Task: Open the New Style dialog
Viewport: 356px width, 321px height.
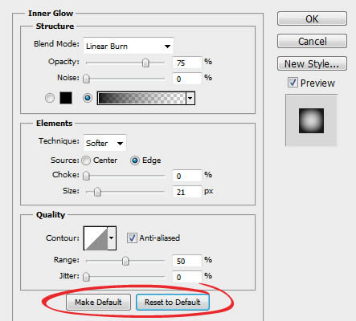Action: 312,63
